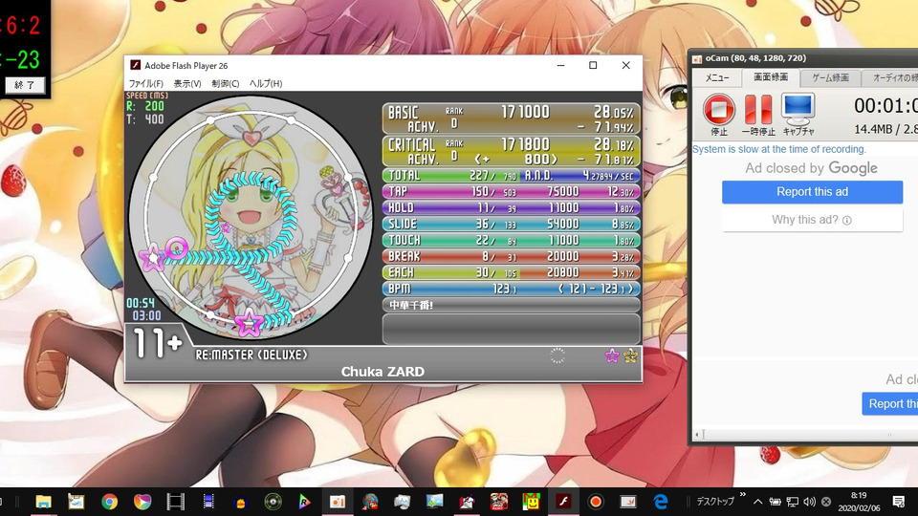Viewport: 918px width, 516px height.
Task: Open File Explorer from the taskbar
Action: 43,502
